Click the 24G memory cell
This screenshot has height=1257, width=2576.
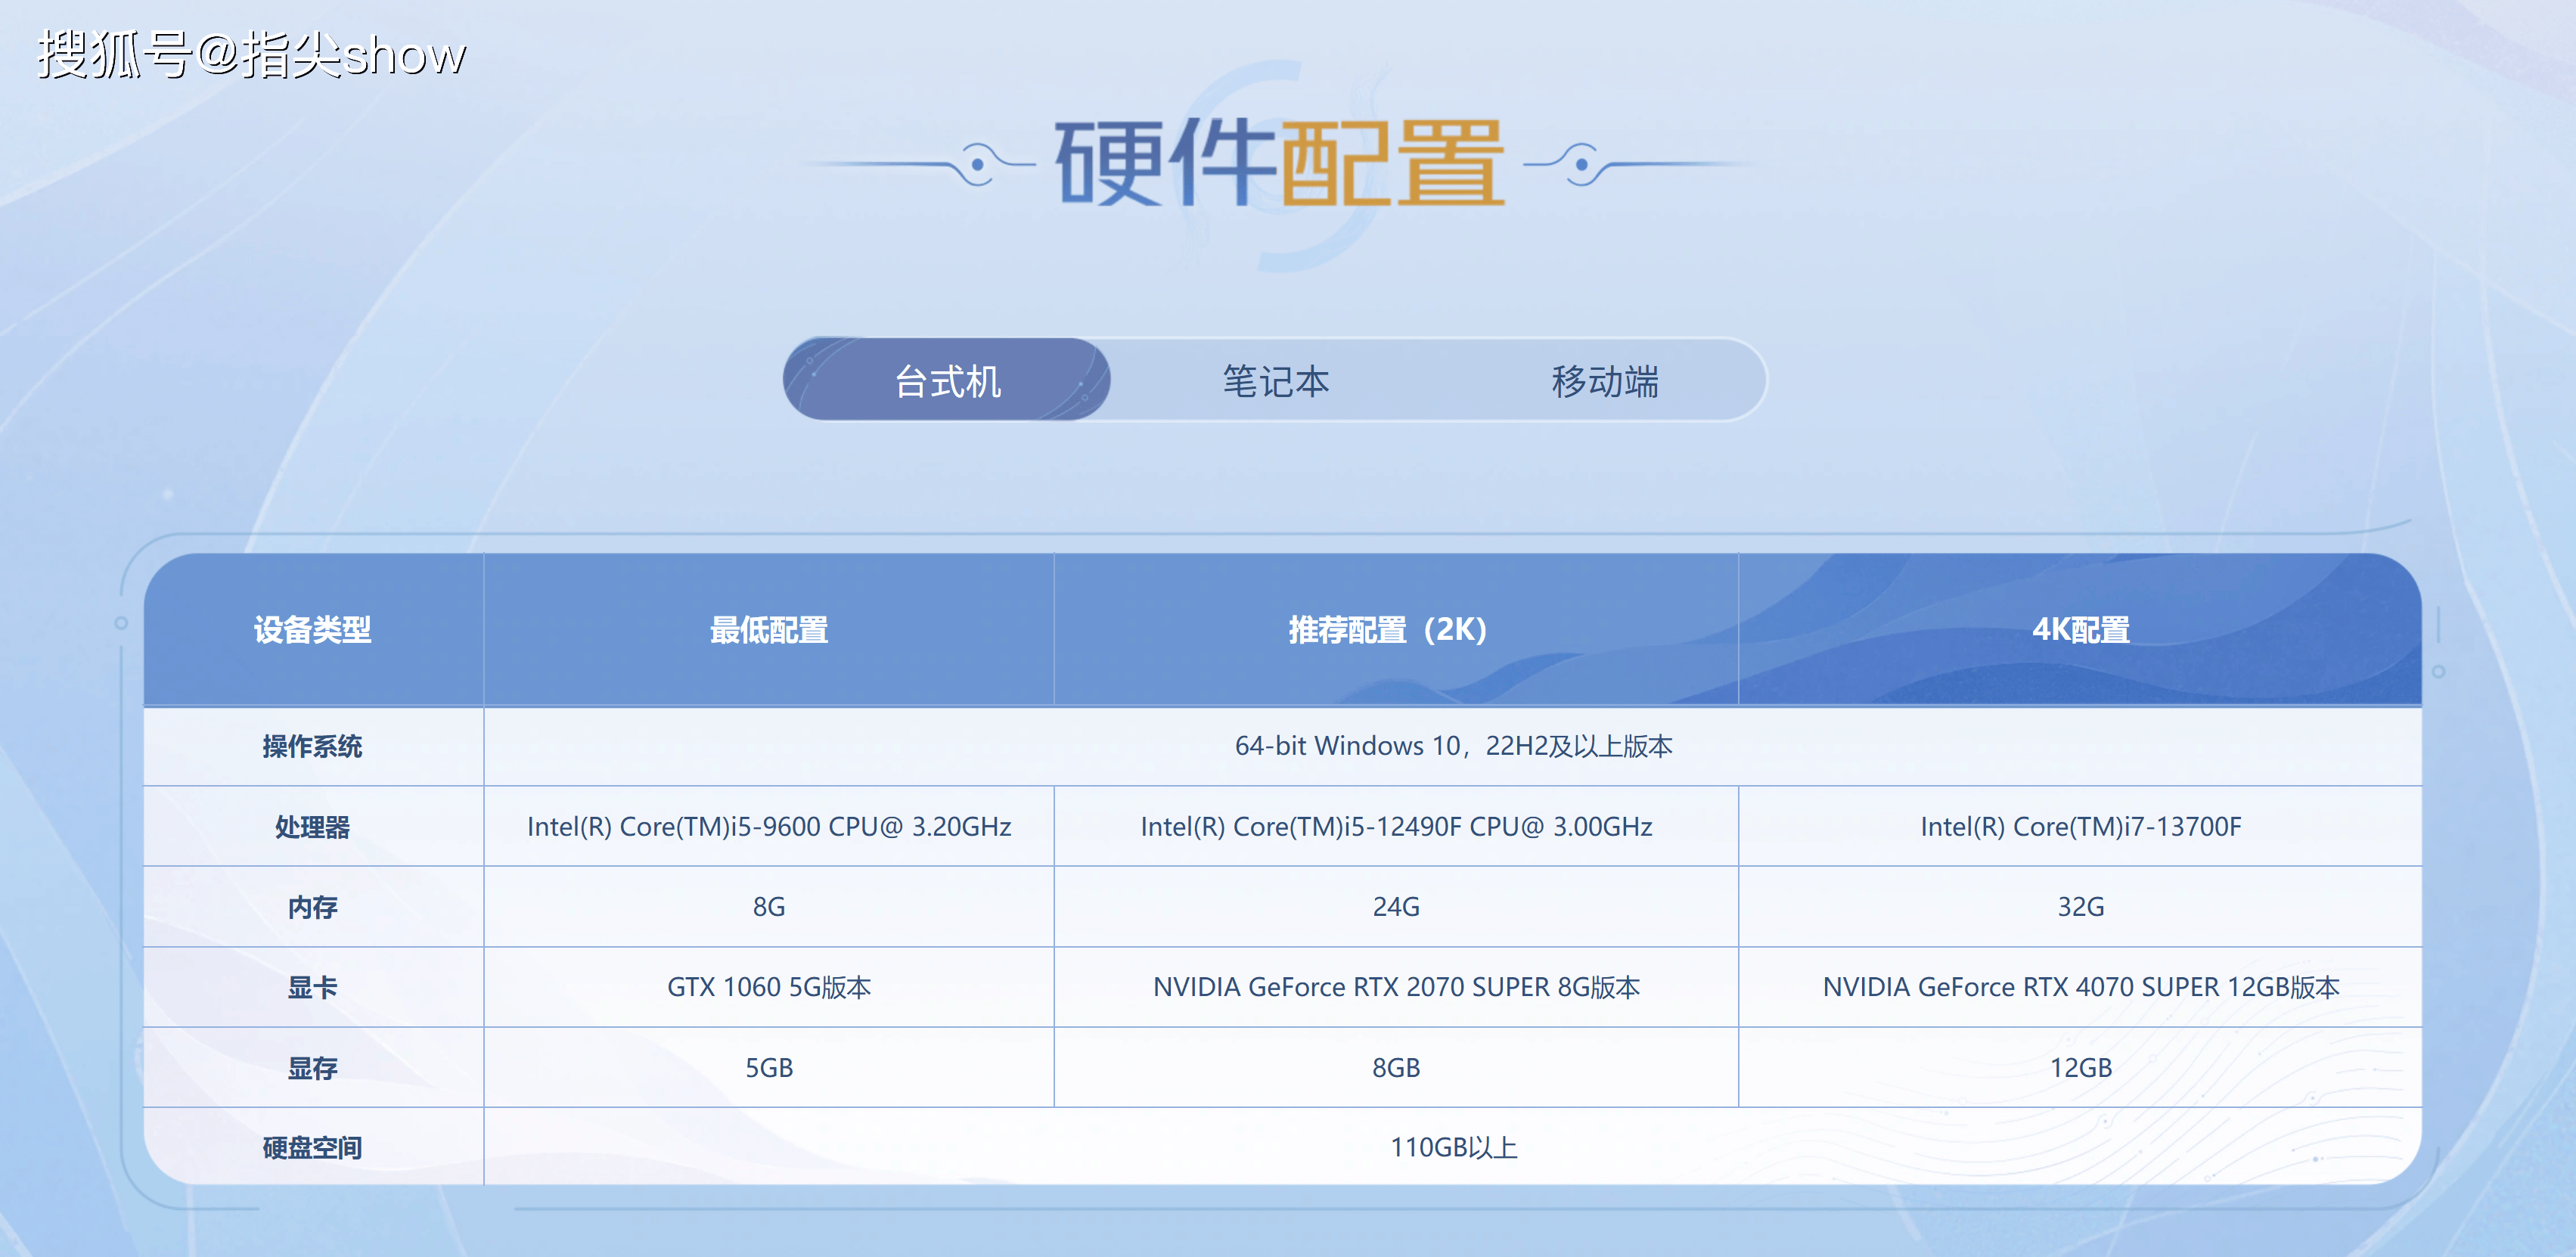tap(1395, 907)
